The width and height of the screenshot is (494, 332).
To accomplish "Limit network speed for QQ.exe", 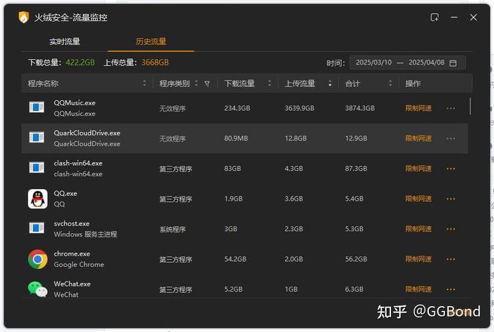I will tap(418, 199).
